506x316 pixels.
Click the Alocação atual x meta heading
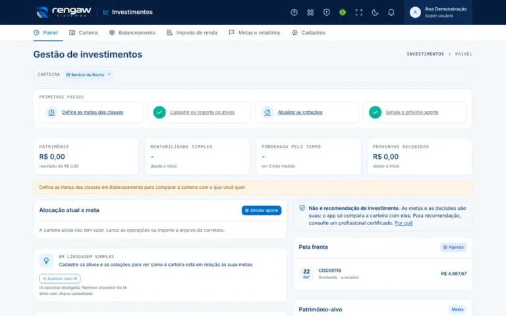(x=69, y=210)
